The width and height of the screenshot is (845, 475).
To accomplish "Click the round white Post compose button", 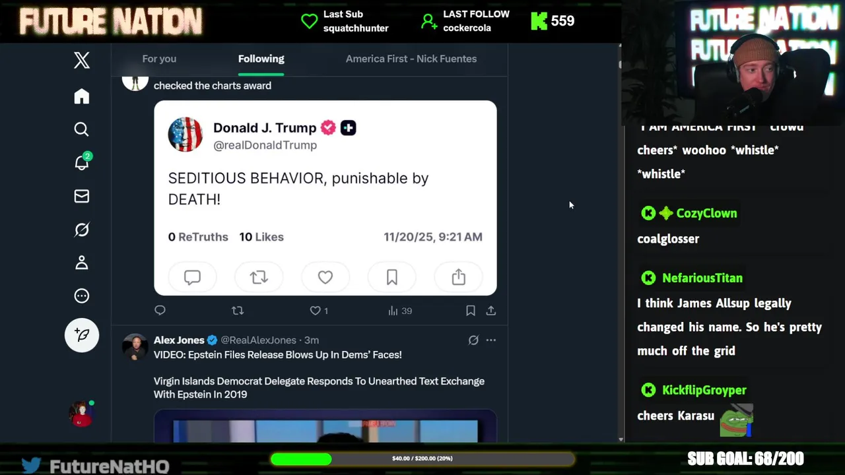I will [x=82, y=335].
